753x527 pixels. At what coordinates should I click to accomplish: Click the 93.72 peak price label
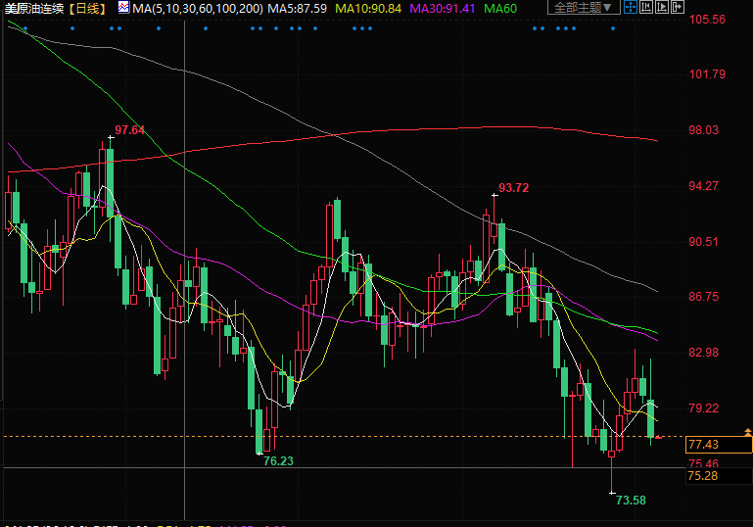point(513,188)
